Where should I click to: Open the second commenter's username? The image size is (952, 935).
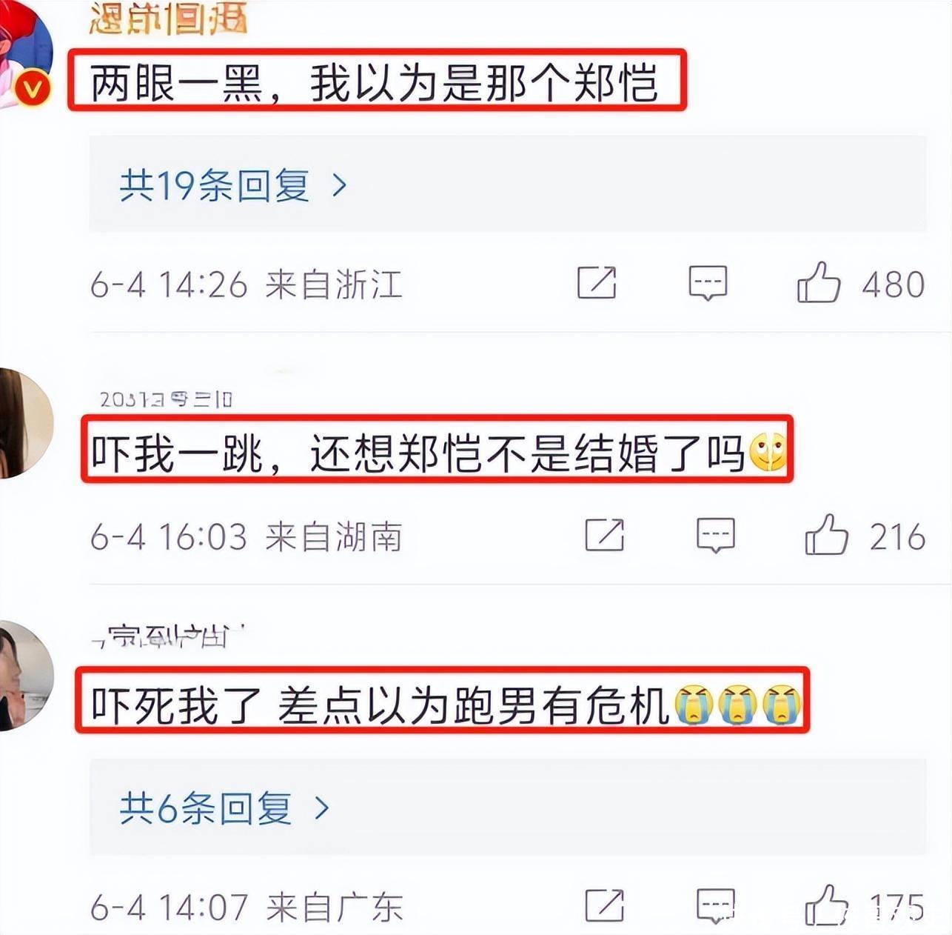click(166, 399)
